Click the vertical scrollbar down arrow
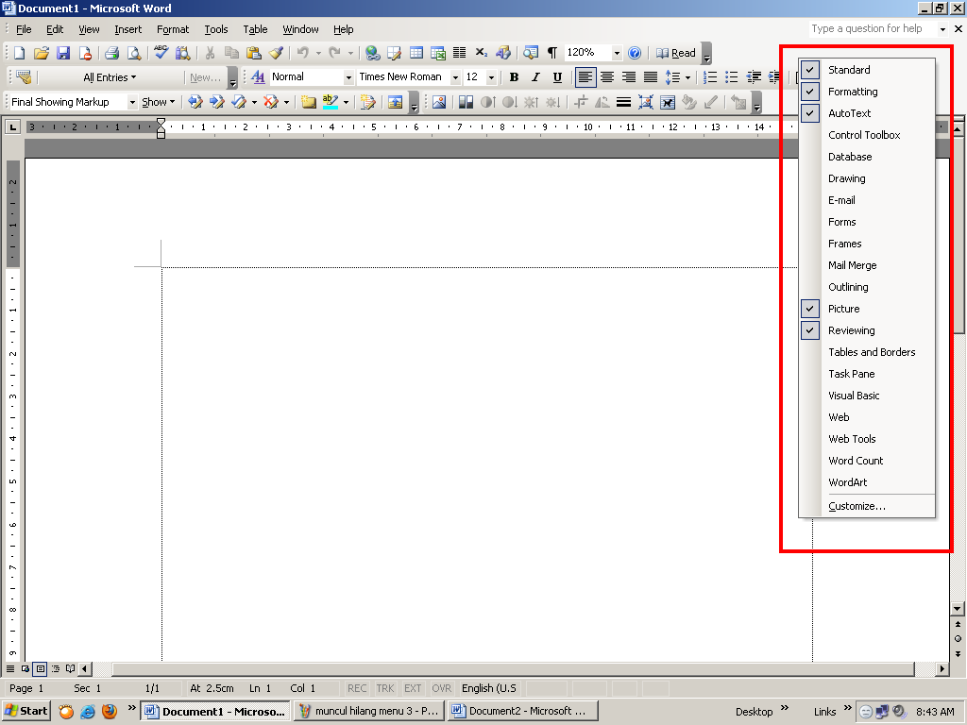Viewport: 967px width, 725px height. coord(958,609)
